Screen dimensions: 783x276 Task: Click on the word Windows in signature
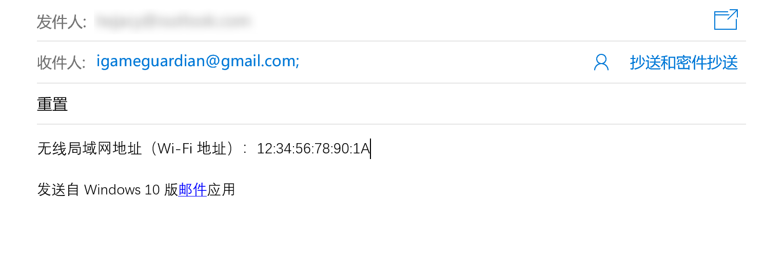tap(112, 190)
